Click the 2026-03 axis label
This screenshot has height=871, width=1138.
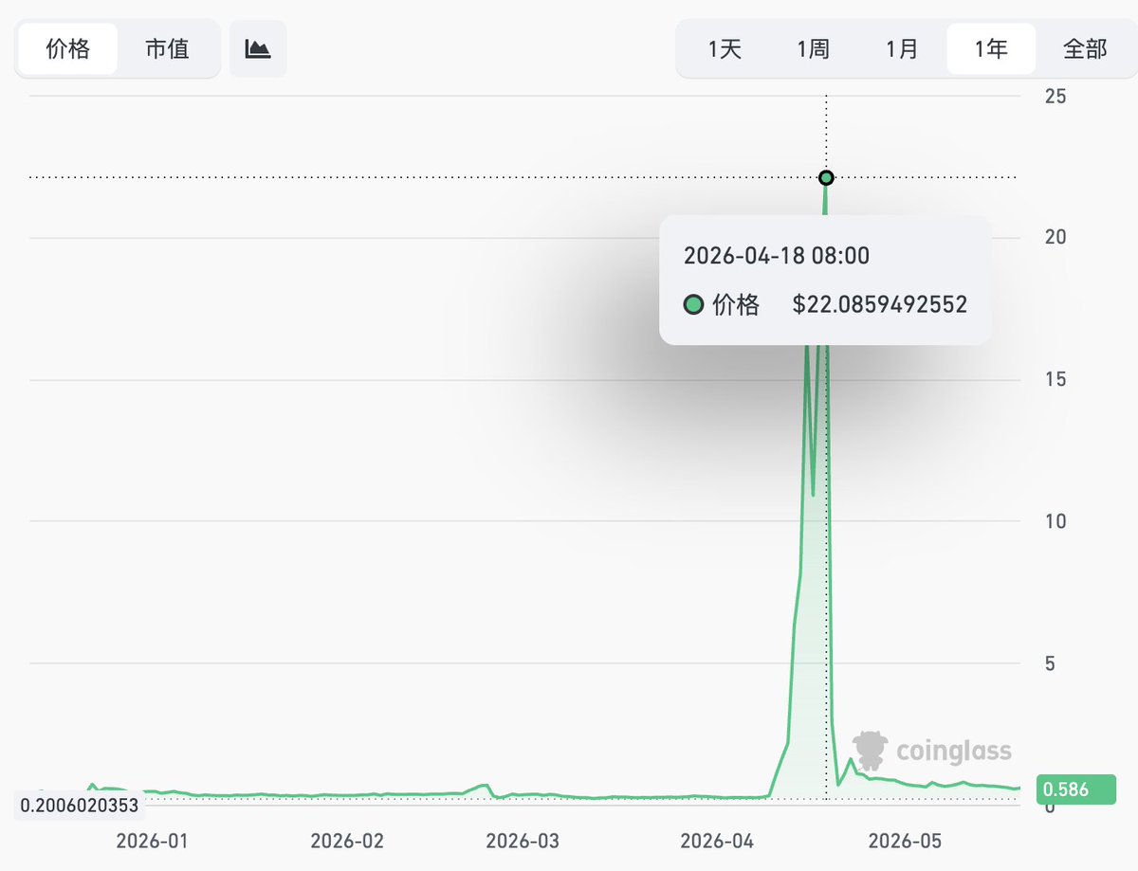coord(523,840)
